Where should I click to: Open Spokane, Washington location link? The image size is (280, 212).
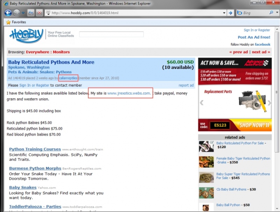[29, 67]
